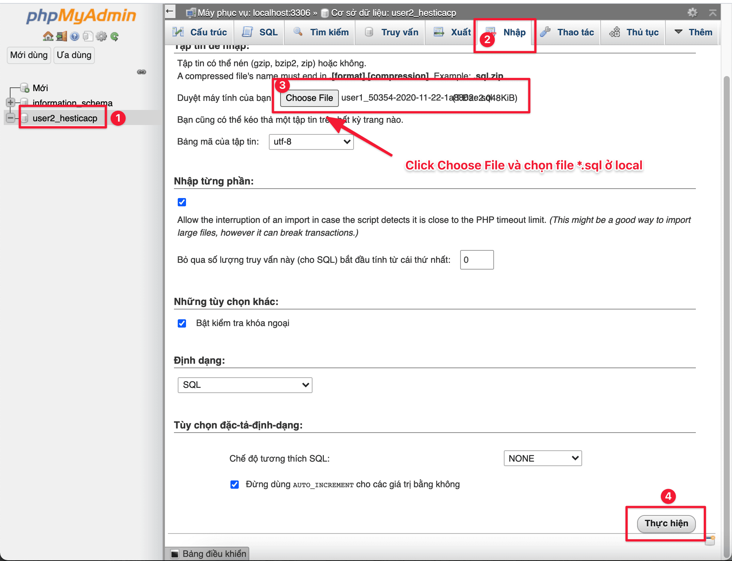This screenshot has height=561, width=732.
Task: Toggle the AUTO_INCREMENT zero values checkbox
Action: coord(235,485)
